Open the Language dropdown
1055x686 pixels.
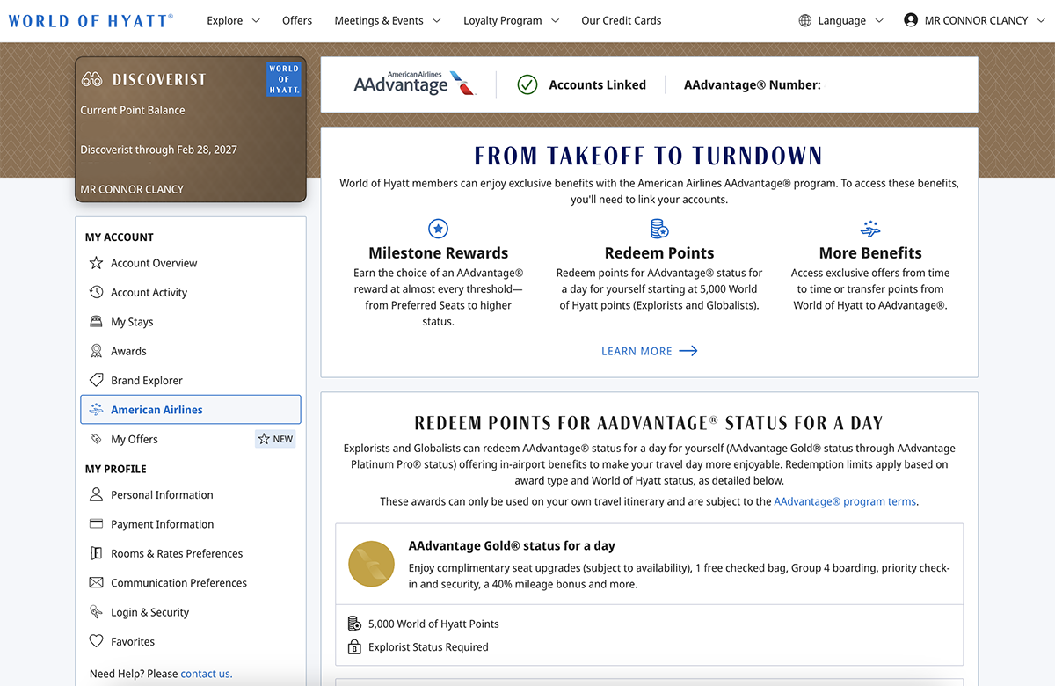click(841, 20)
